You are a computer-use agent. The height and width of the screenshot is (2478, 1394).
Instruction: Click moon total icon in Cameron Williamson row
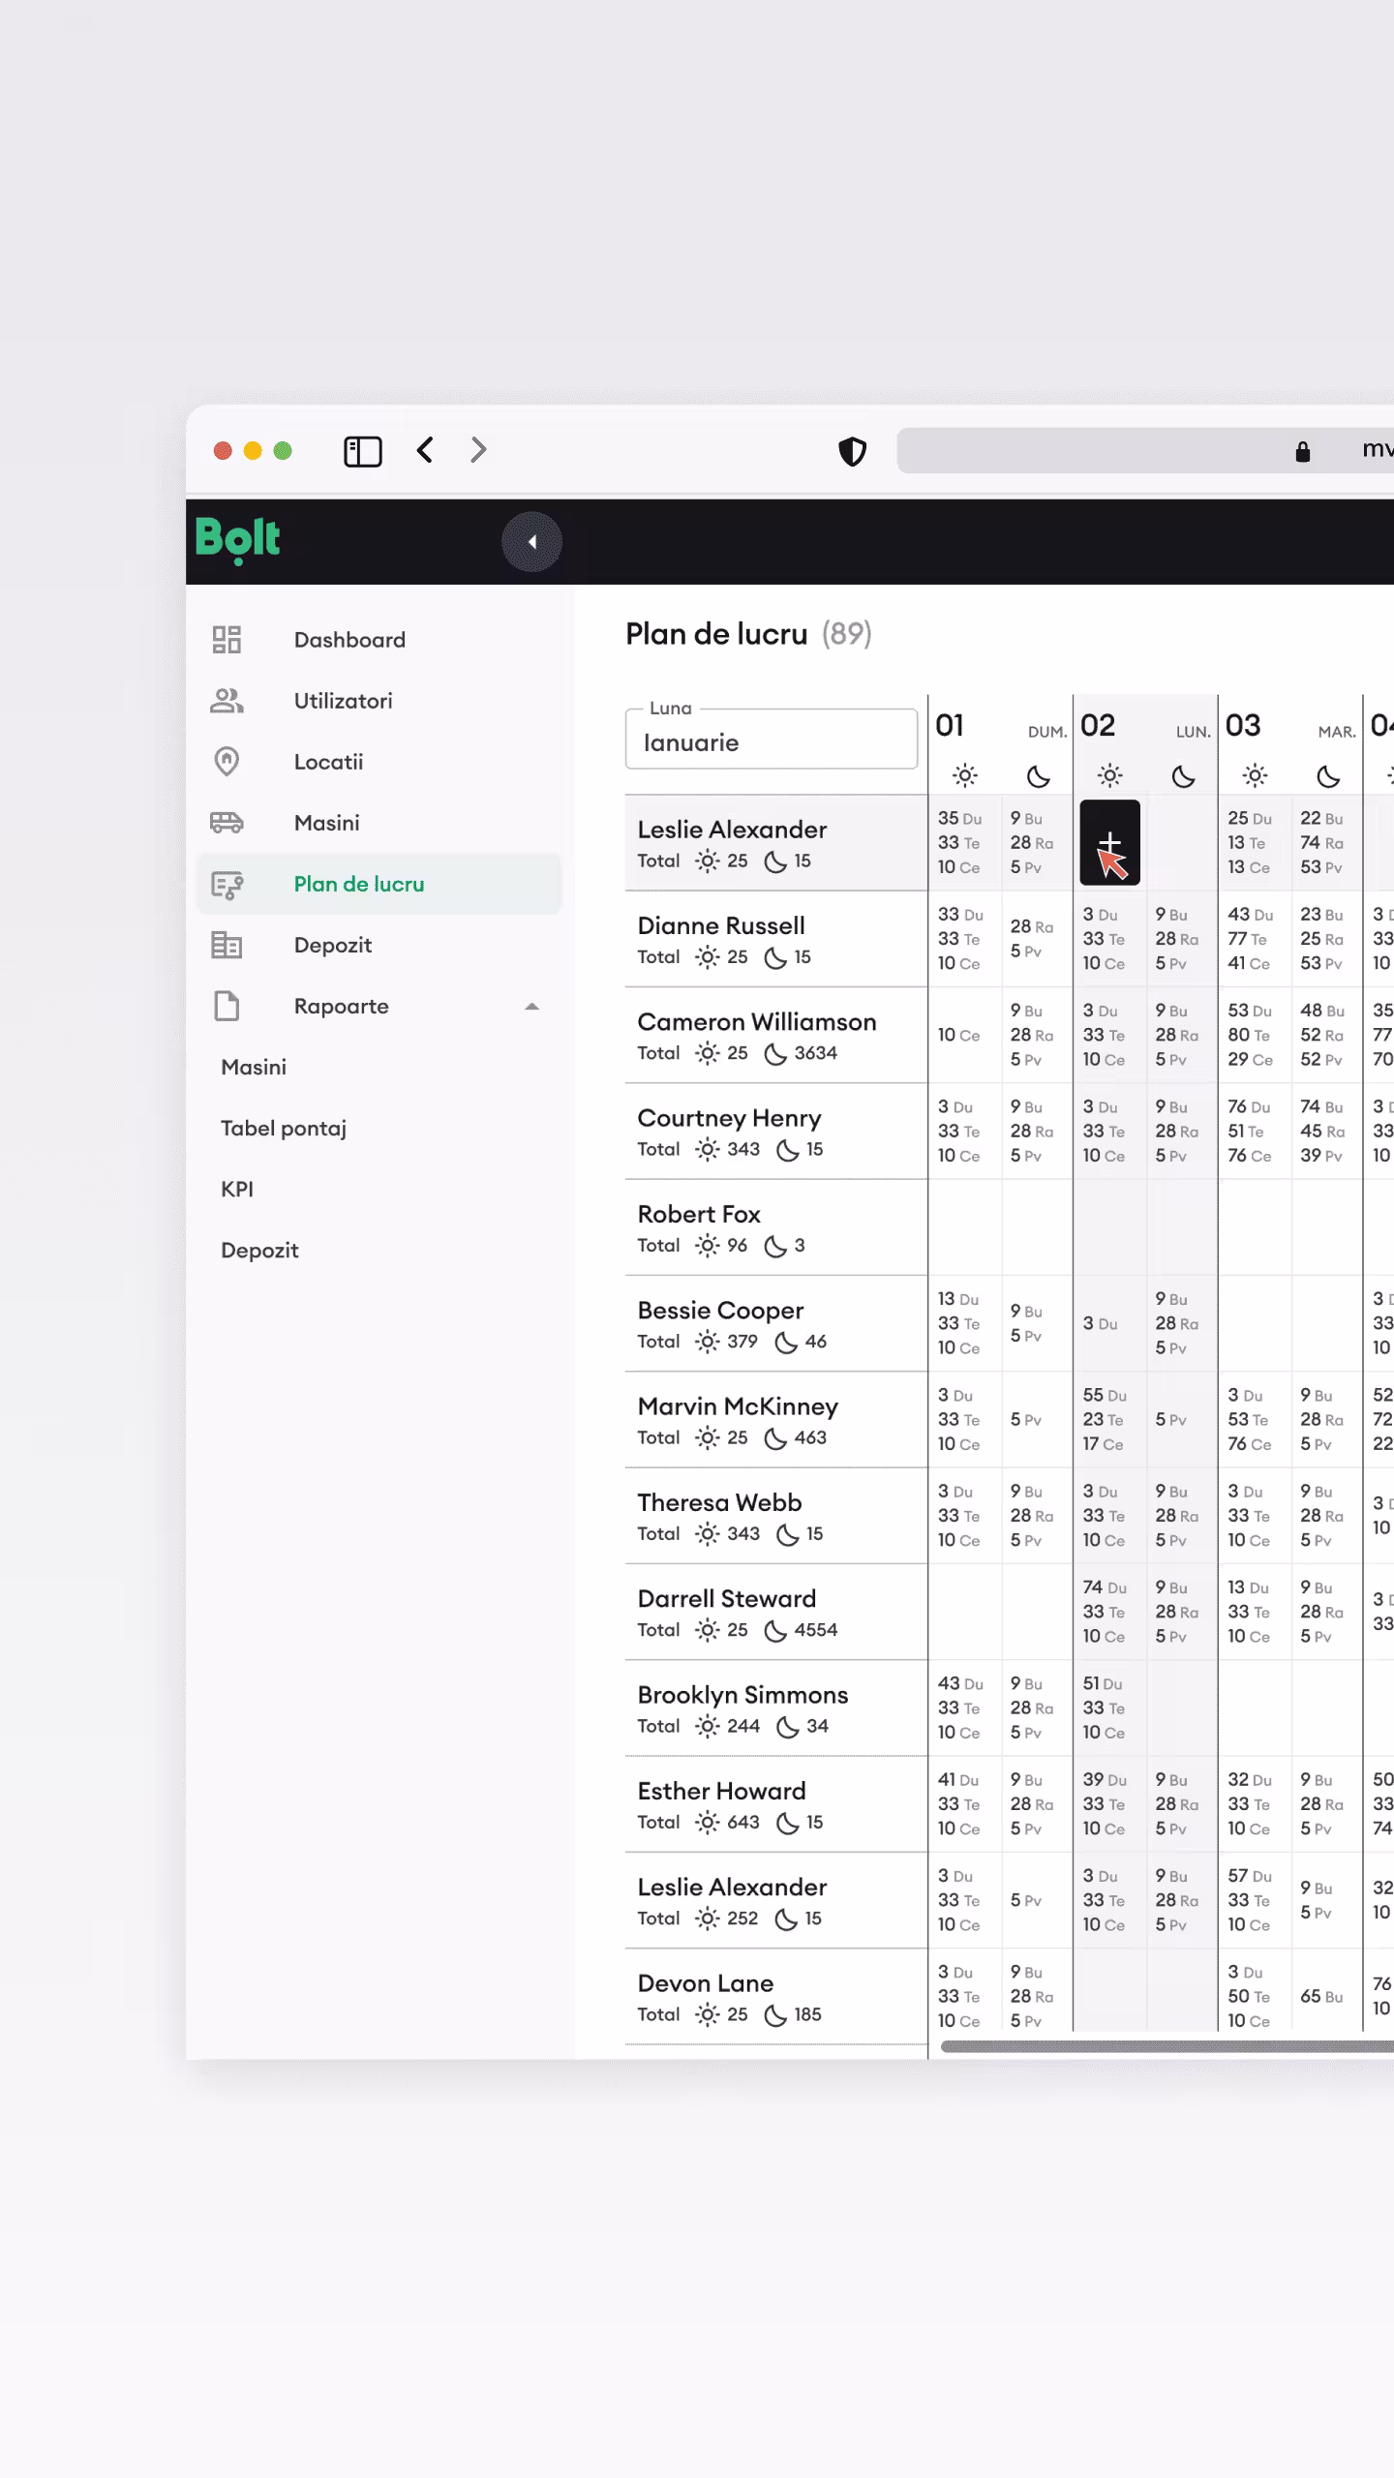pos(775,1054)
